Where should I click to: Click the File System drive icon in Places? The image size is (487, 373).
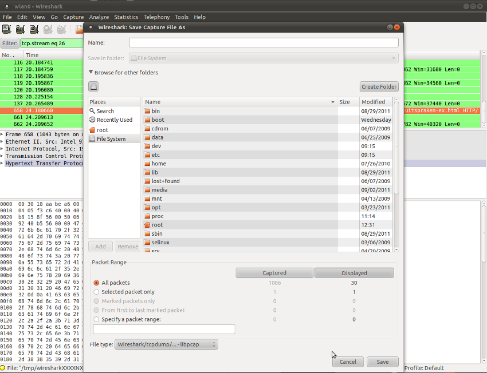click(x=92, y=138)
